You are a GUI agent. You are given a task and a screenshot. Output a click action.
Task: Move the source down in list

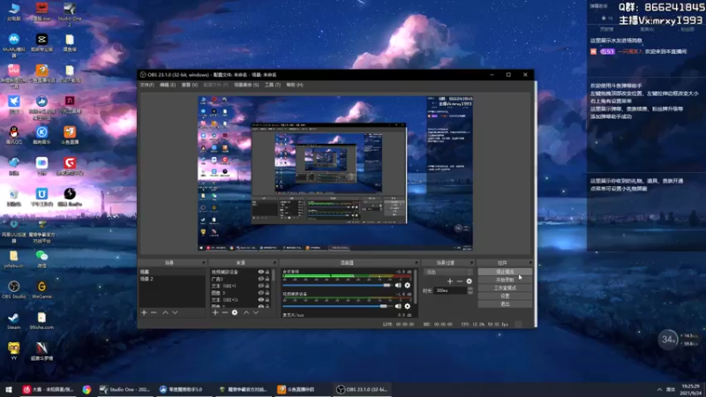click(x=256, y=312)
